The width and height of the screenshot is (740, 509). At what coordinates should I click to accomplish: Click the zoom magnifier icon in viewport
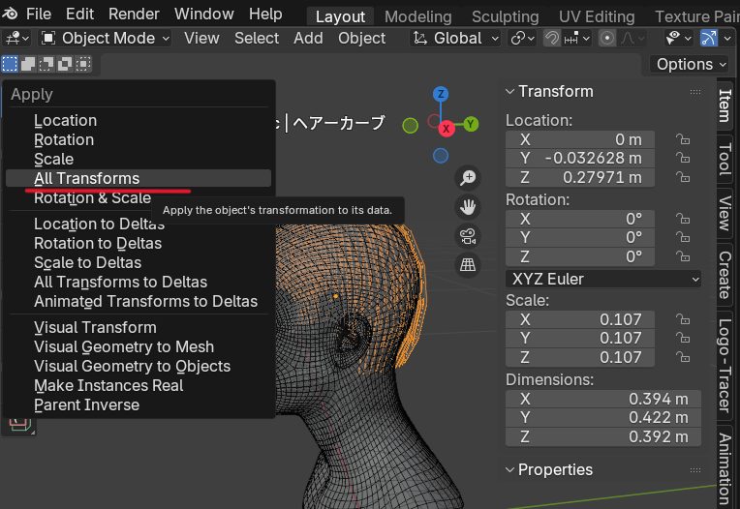coord(468,178)
